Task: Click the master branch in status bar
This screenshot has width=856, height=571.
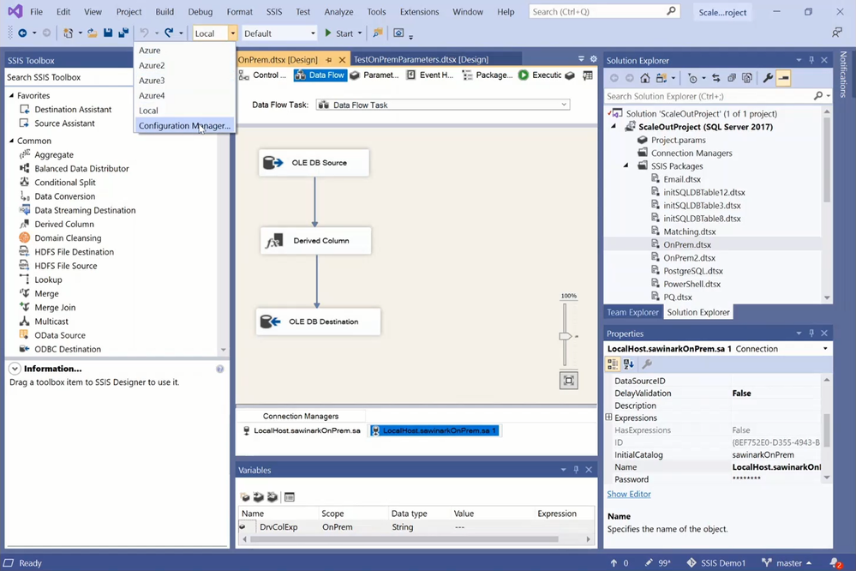Action: click(x=787, y=562)
